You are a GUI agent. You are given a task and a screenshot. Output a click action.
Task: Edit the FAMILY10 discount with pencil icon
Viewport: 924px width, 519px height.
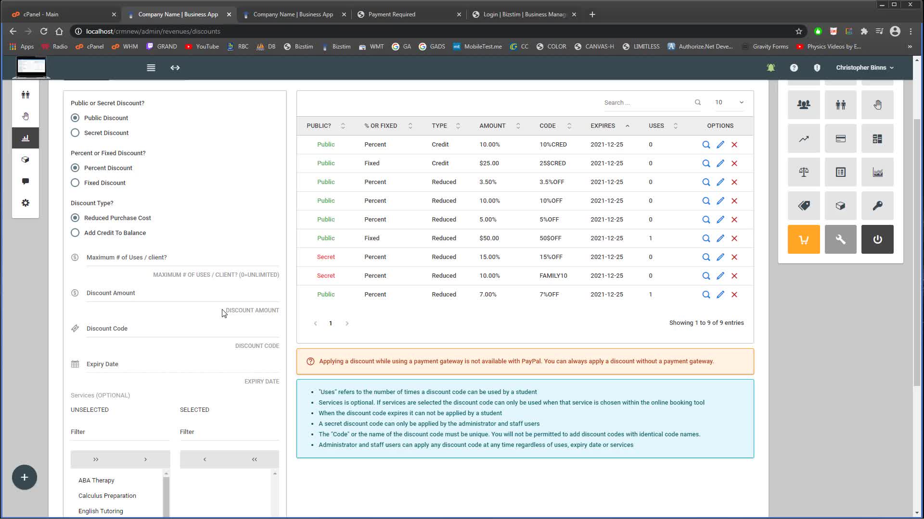[720, 276]
